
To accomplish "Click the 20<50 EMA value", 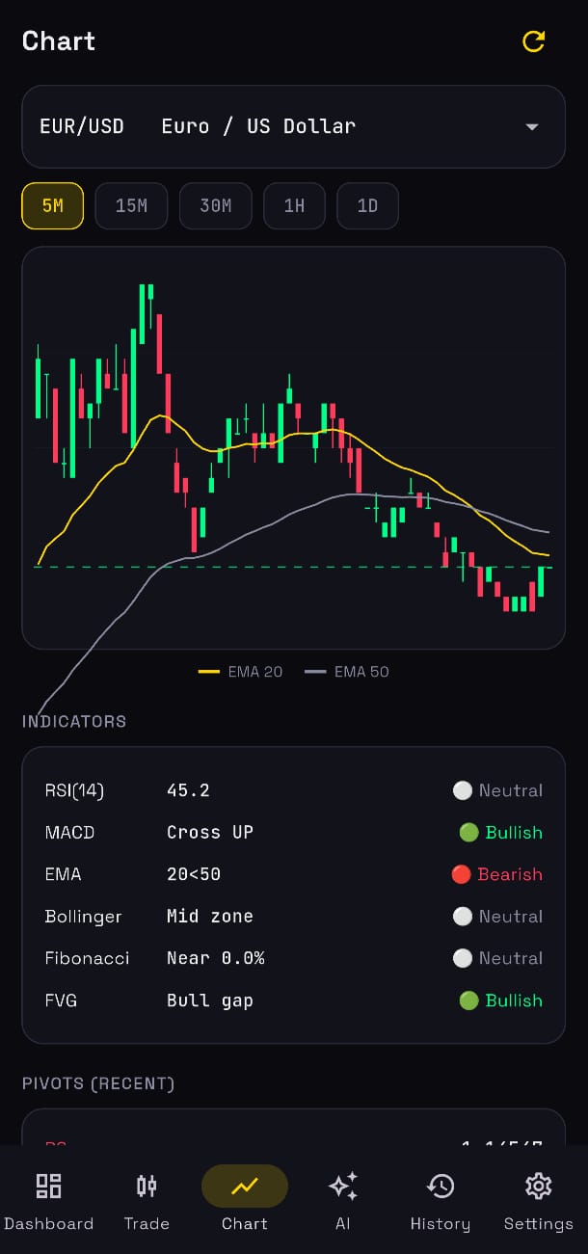I will (x=194, y=875).
